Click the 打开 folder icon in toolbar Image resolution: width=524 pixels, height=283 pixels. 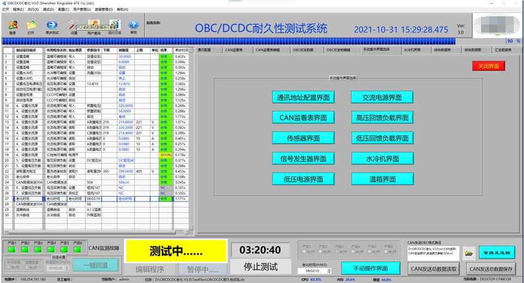click(31, 25)
